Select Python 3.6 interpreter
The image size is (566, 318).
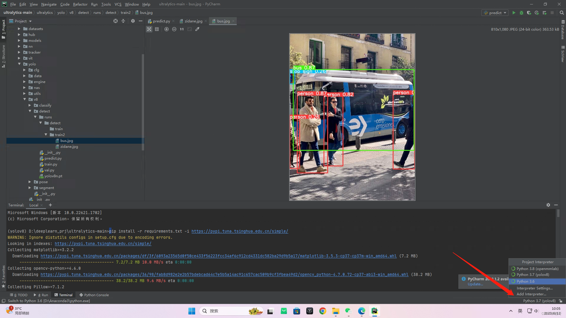tap(537, 281)
